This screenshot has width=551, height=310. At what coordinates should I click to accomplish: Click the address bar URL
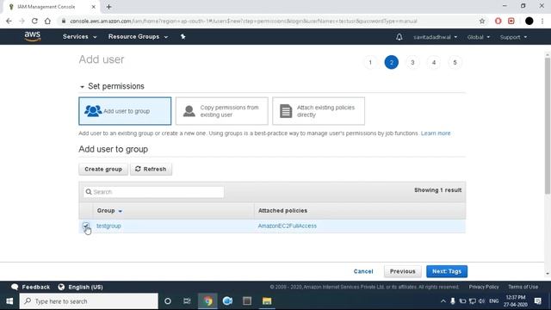pos(243,21)
